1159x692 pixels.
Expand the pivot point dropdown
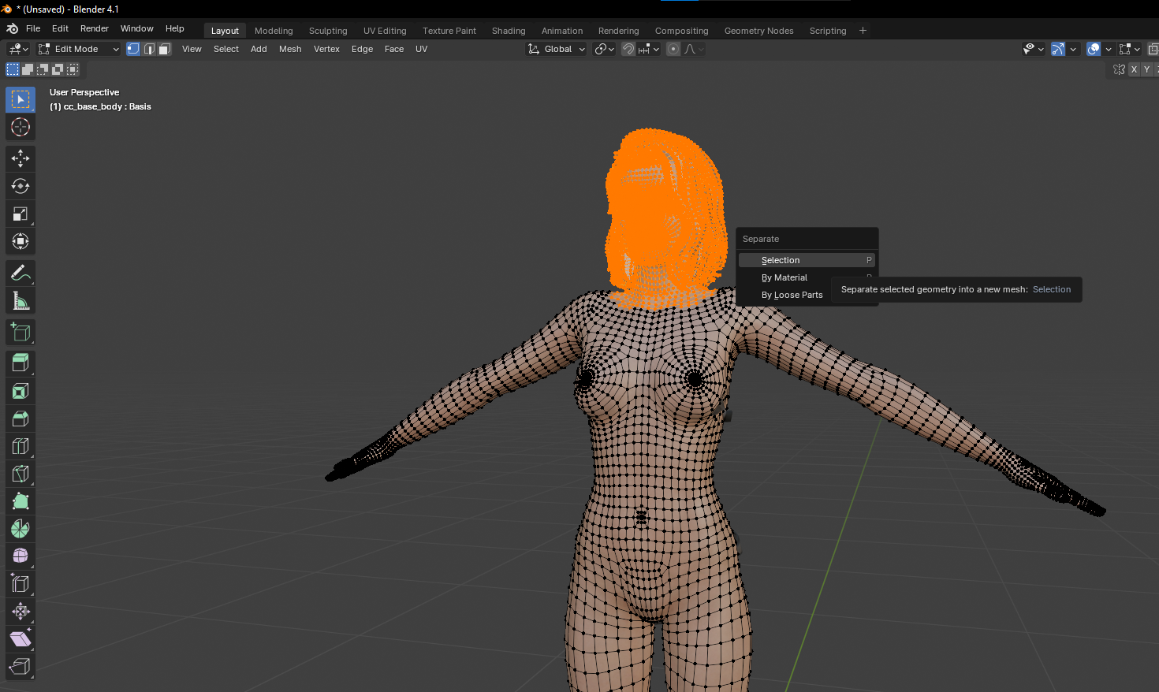(605, 49)
